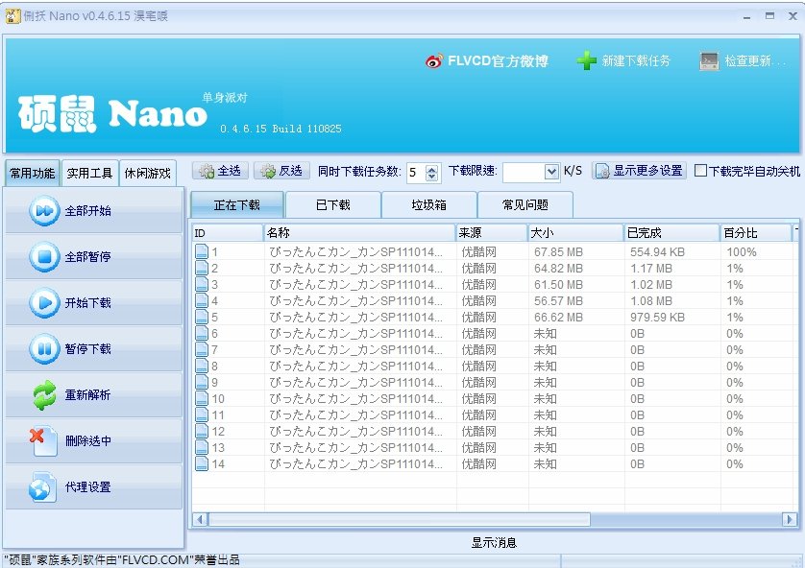The width and height of the screenshot is (805, 568).
Task: Click file icon of task row 2
Action: tap(202, 268)
